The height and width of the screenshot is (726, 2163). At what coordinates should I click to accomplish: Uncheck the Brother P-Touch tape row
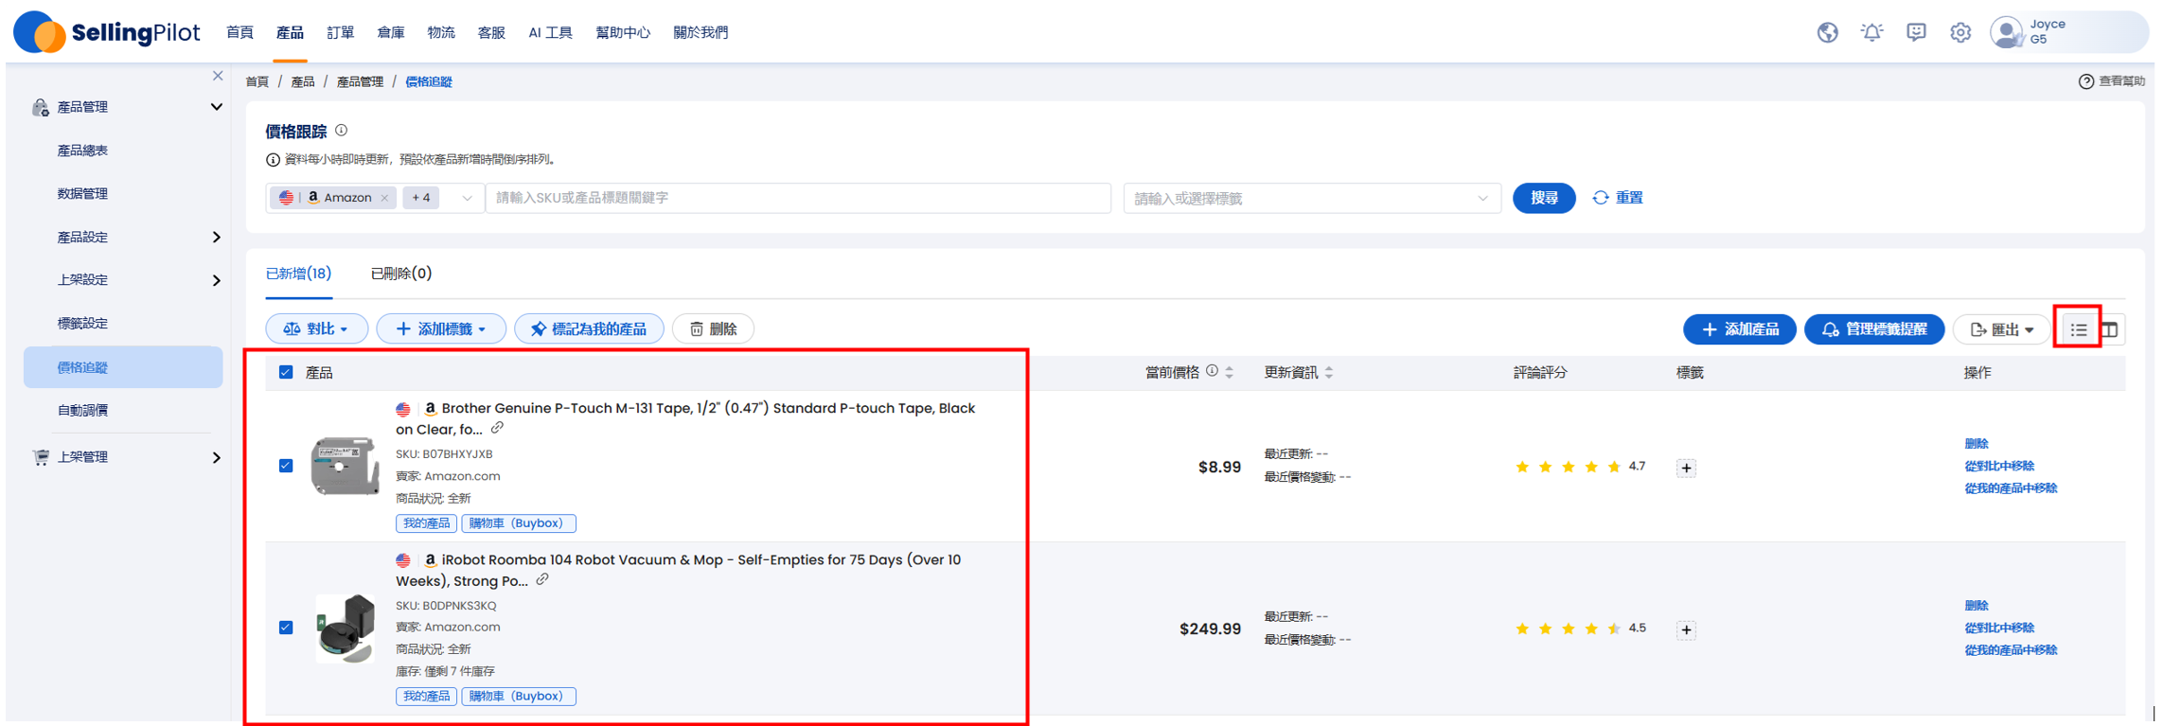pos(286,466)
